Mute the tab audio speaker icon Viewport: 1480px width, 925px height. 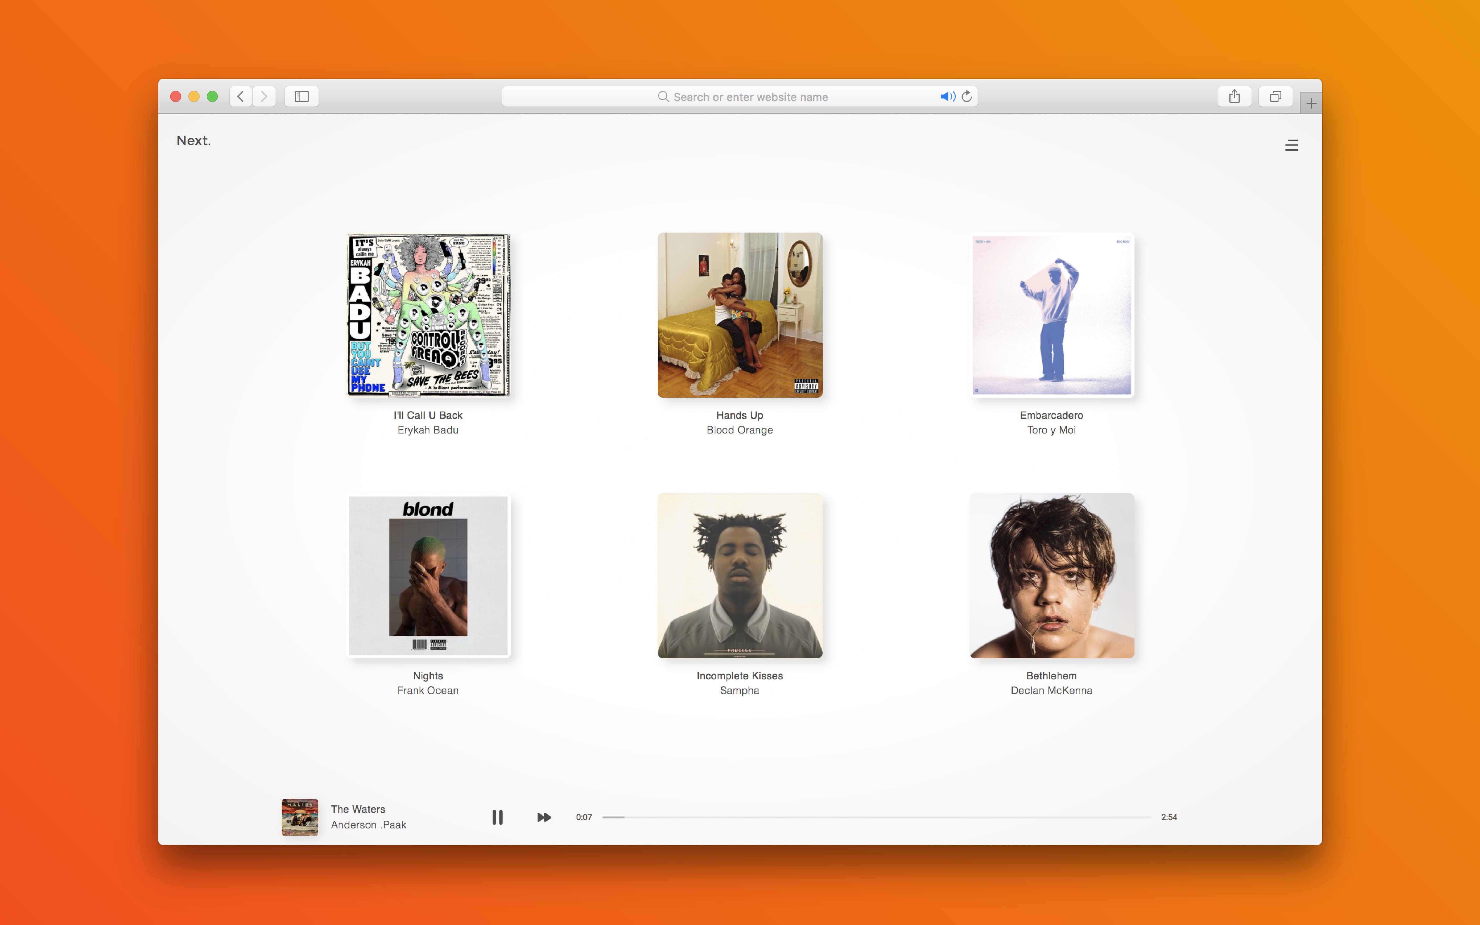click(948, 97)
